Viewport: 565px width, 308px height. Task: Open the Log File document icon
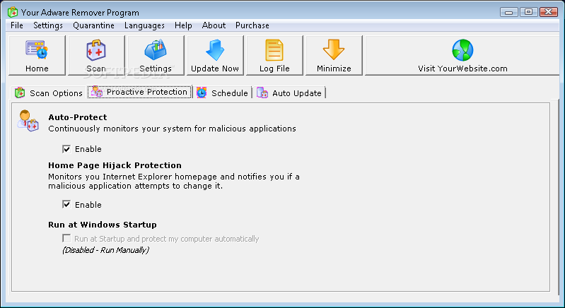(x=274, y=50)
